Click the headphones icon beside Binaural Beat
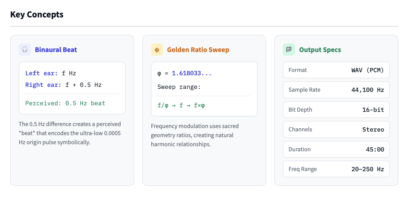Screen dimensions: 405x198 pyautogui.click(x=25, y=49)
